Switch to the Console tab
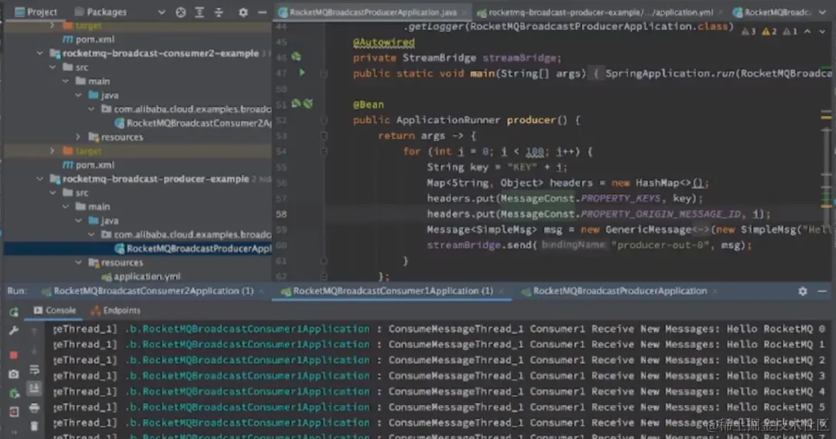Viewport: 836px width, 439px height. coord(55,310)
